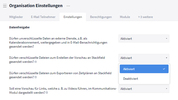Select Deaktiviert in the open dropdown list
This screenshot has height=100, width=178.
[144, 79]
